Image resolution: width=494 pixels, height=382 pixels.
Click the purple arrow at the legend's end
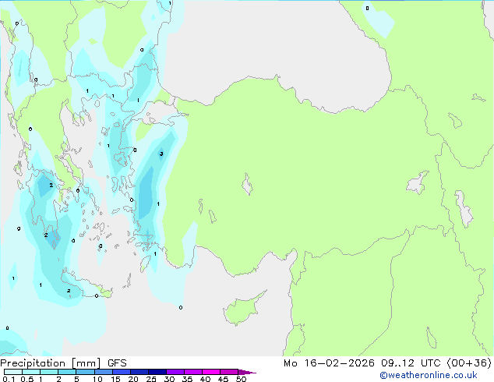pos(247,372)
